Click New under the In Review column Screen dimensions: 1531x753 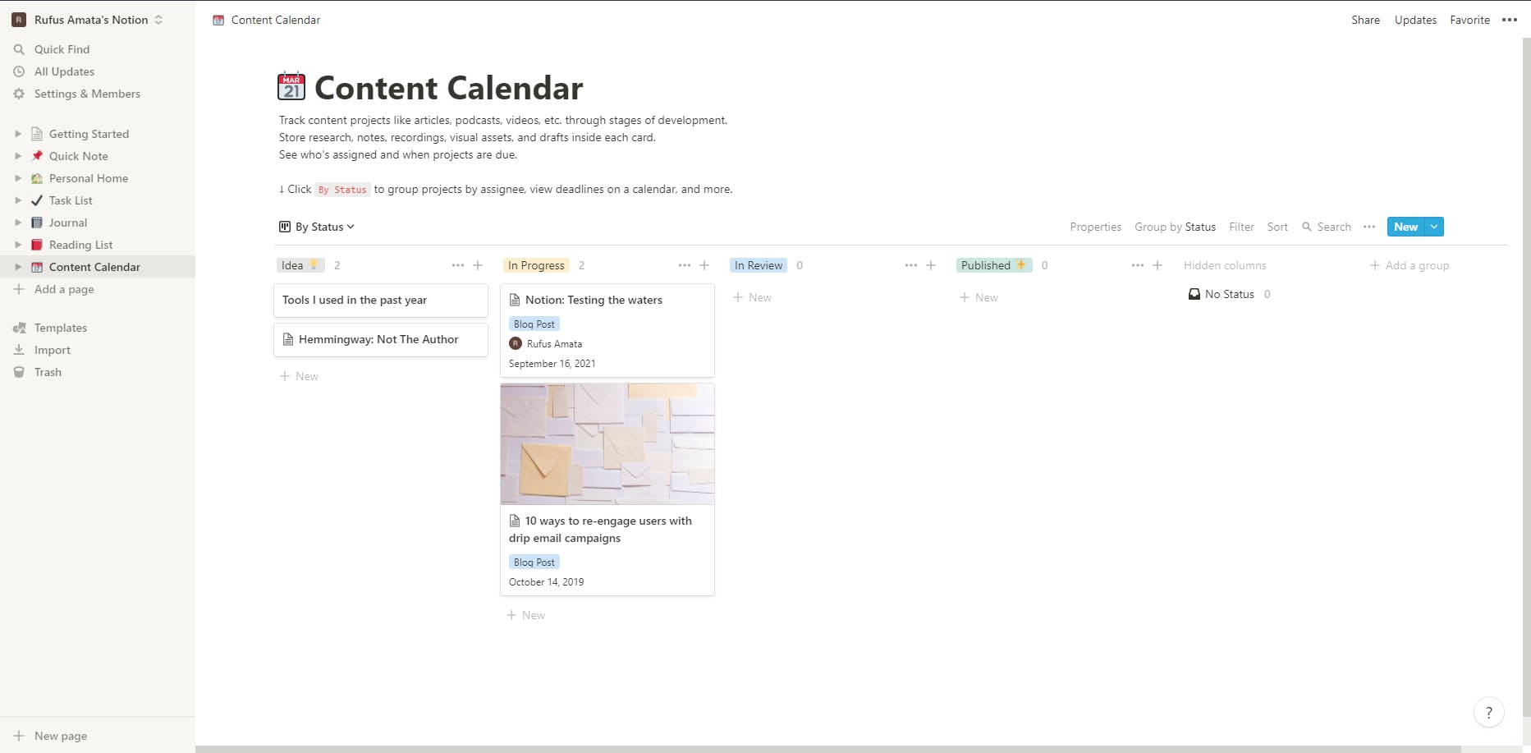[752, 297]
